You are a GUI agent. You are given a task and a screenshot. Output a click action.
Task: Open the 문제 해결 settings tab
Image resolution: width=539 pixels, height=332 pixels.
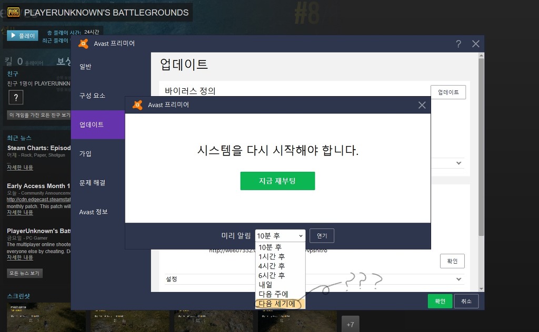click(98, 183)
